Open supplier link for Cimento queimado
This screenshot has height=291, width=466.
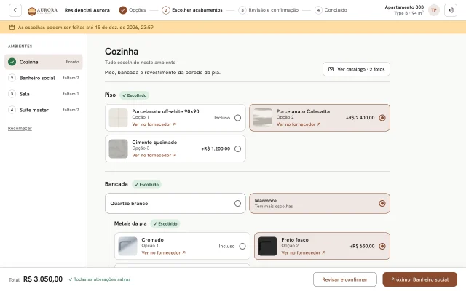pyautogui.click(x=154, y=155)
